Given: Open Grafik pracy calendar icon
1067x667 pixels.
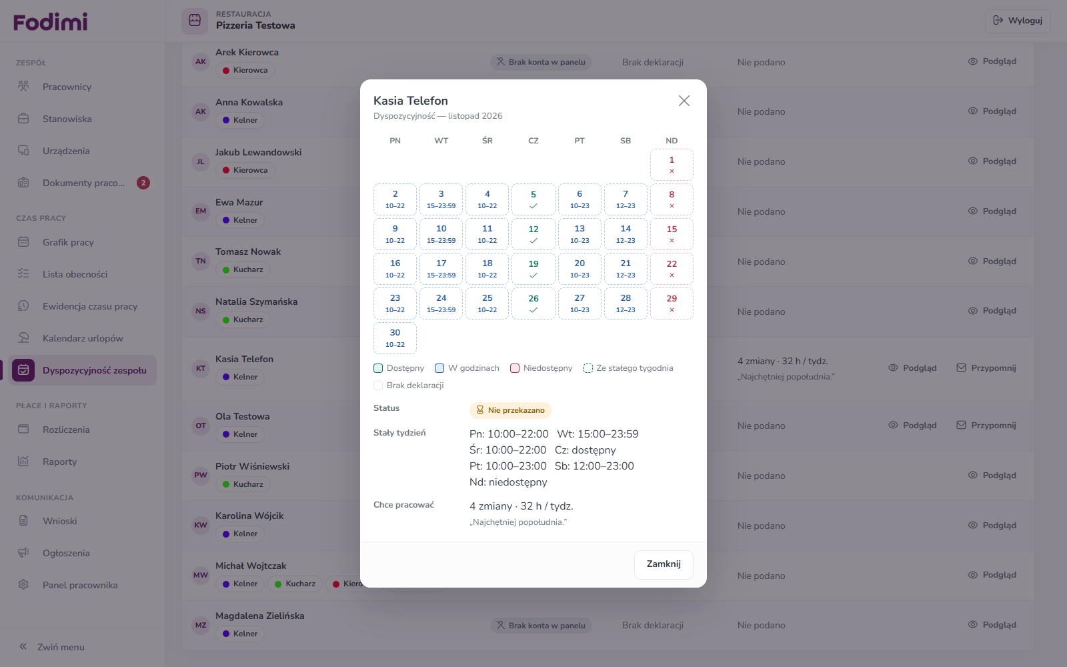Looking at the screenshot, I should pyautogui.click(x=23, y=242).
